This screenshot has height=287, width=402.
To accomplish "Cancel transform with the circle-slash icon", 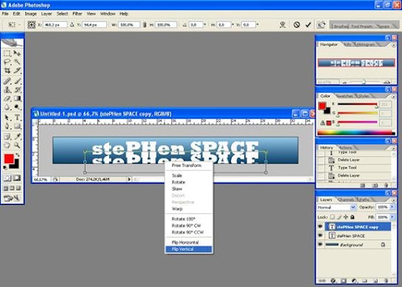I will coord(297,25).
